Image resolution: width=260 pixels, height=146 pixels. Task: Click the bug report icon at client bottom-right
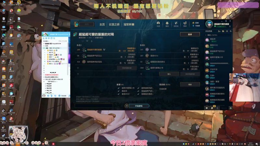coord(230,108)
